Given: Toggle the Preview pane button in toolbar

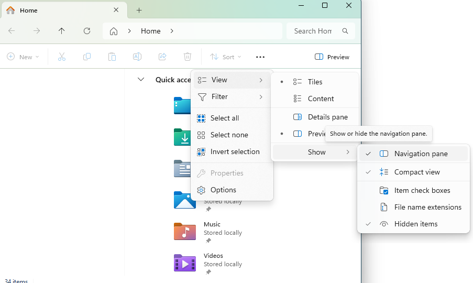Looking at the screenshot, I should [x=332, y=57].
